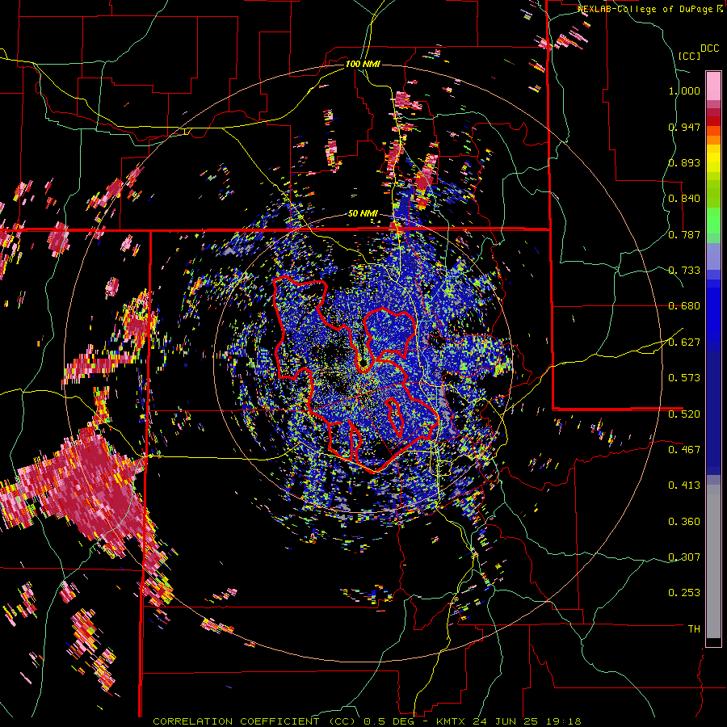Select the 0.413 scale value
Image resolution: width=727 pixels, height=727 pixels.
tap(684, 485)
